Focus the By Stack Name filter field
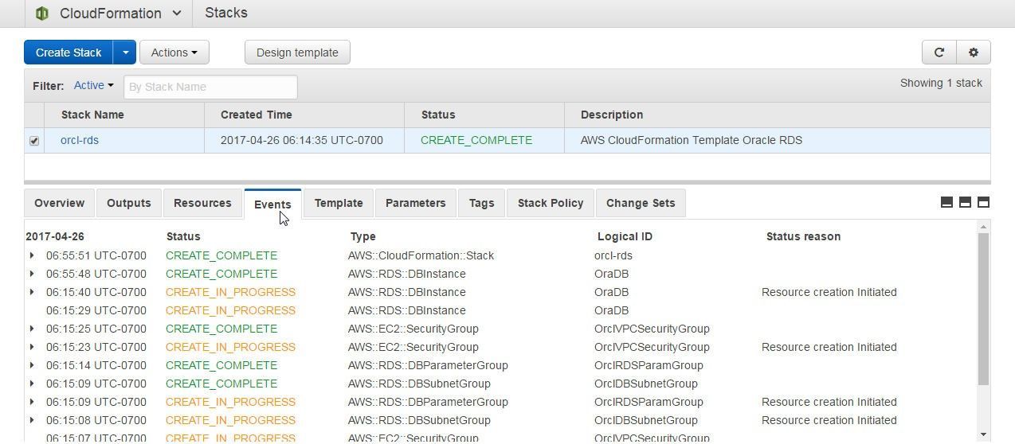 210,87
